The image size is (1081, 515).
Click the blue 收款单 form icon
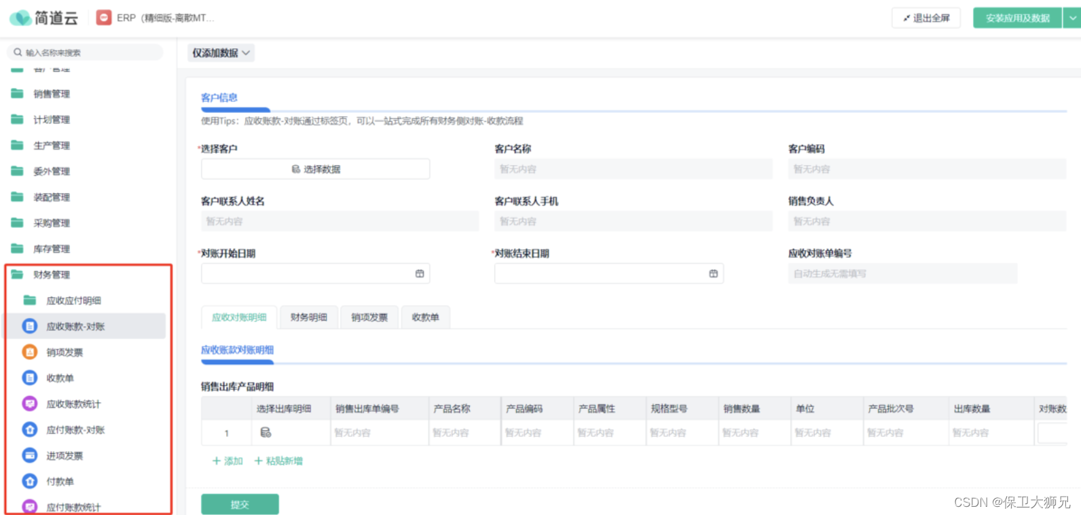tap(30, 378)
